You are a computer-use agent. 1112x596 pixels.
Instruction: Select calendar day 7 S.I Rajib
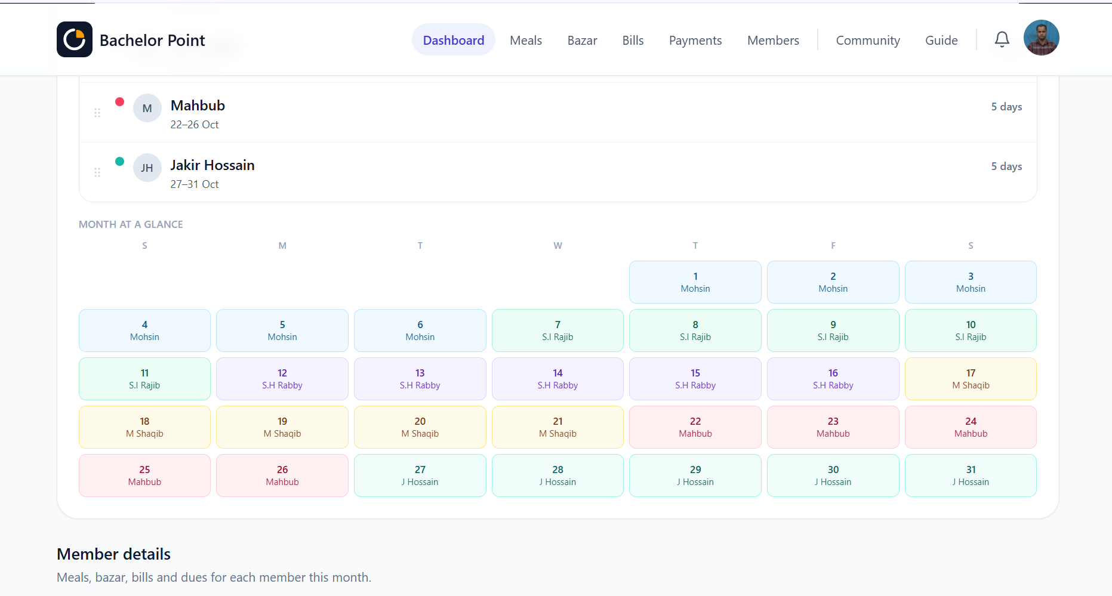pyautogui.click(x=557, y=331)
